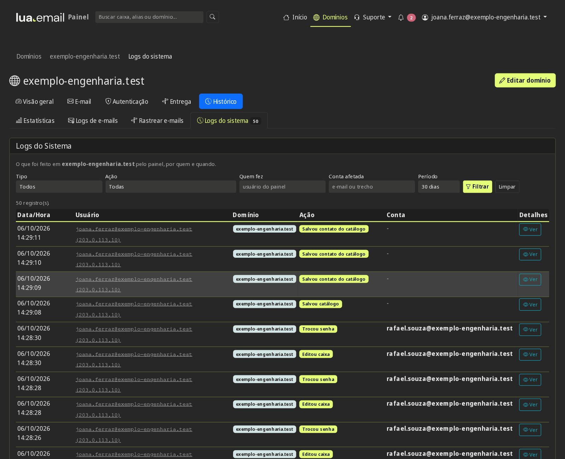
Task: Select the Histórico tab
Action: (x=221, y=102)
